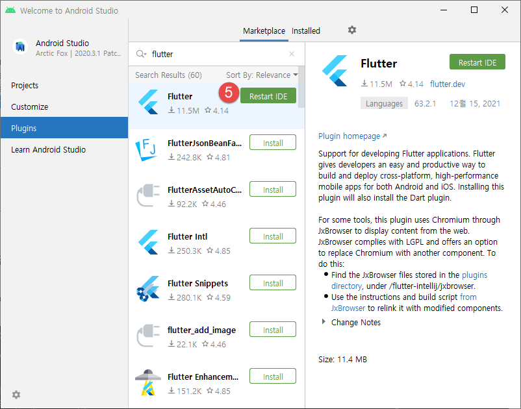521x409 pixels.
Task: Click the Languages tag
Action: pyautogui.click(x=384, y=104)
